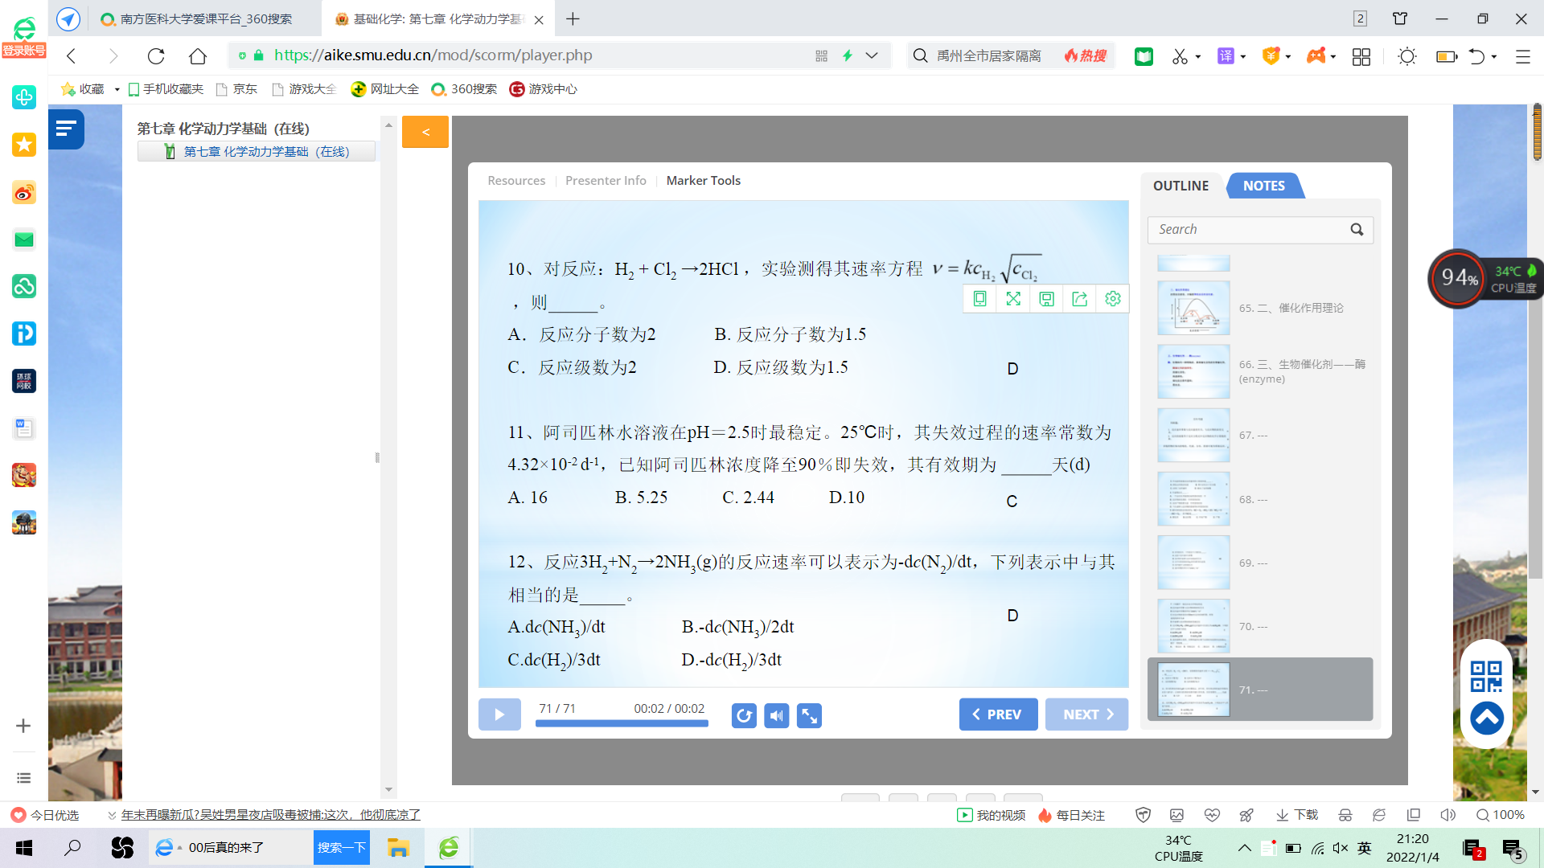Open the sidebar star favorites icon
This screenshot has width=1544, height=868.
click(x=24, y=145)
